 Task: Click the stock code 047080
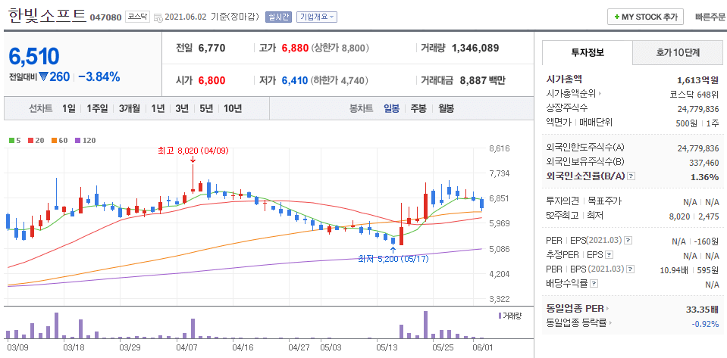click(105, 17)
